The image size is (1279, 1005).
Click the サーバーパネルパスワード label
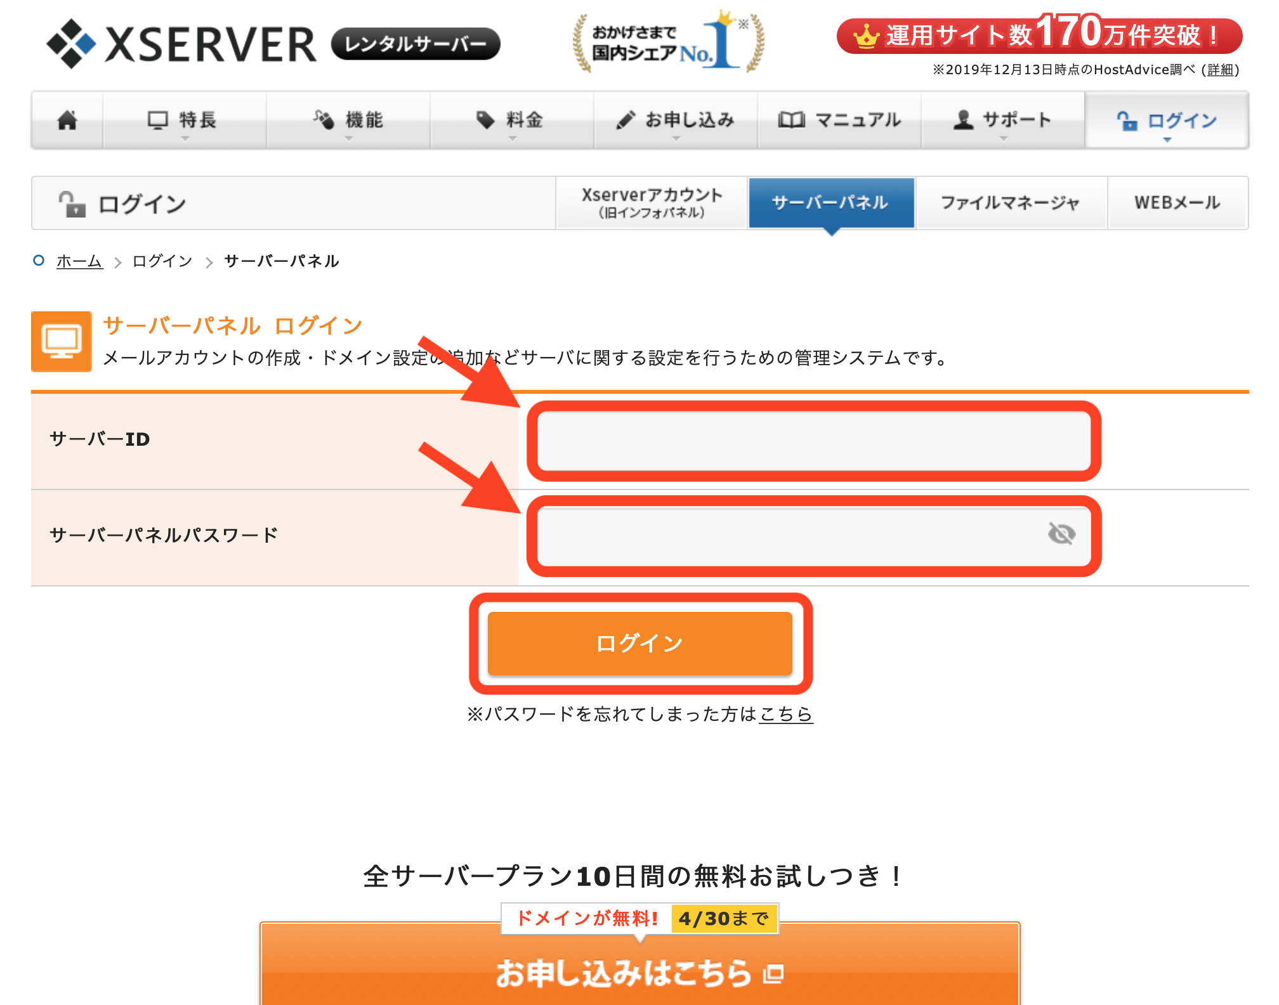(164, 535)
